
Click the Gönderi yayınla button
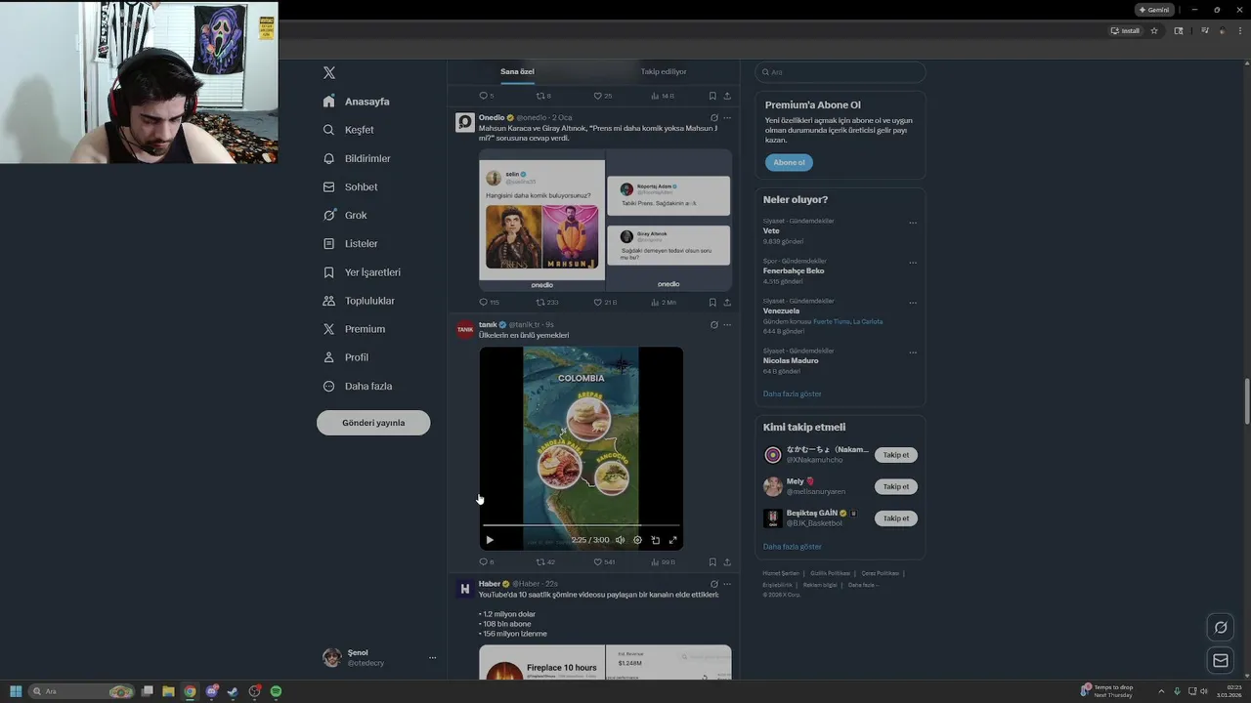pos(373,423)
